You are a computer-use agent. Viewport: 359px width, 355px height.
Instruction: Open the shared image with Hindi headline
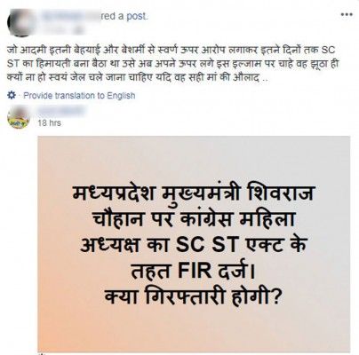pos(194,243)
